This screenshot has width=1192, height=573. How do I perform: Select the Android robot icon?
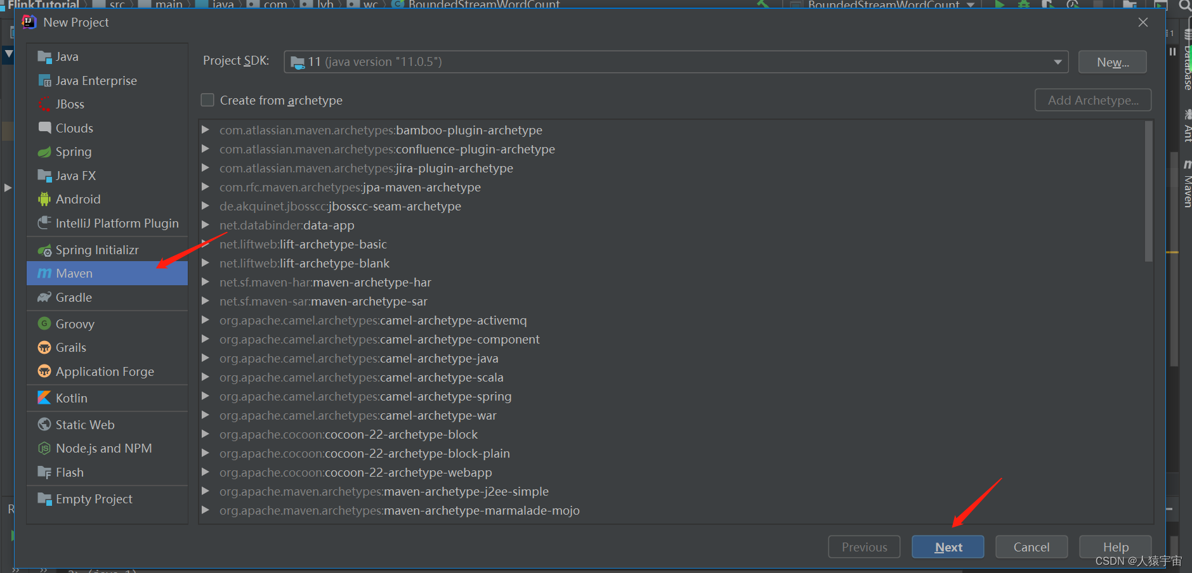pos(44,199)
